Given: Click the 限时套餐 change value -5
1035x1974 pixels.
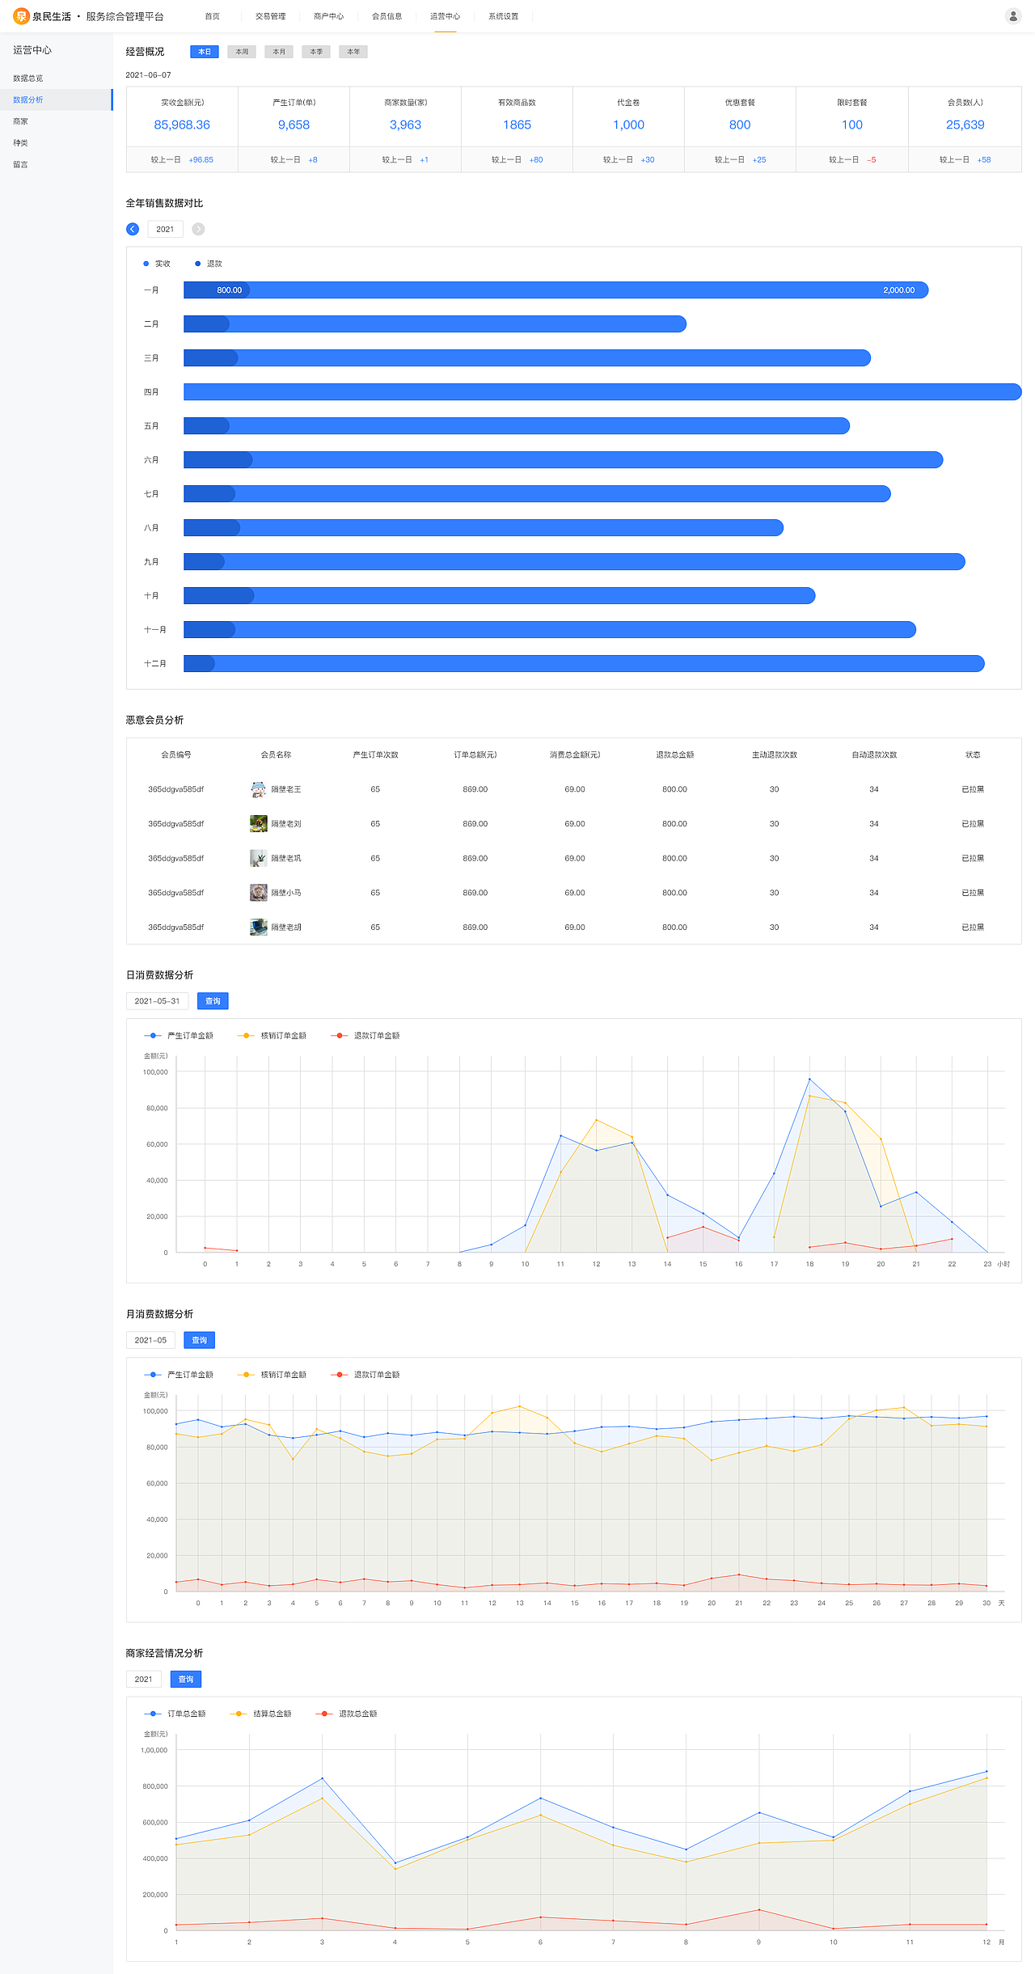Looking at the screenshot, I should click(872, 160).
